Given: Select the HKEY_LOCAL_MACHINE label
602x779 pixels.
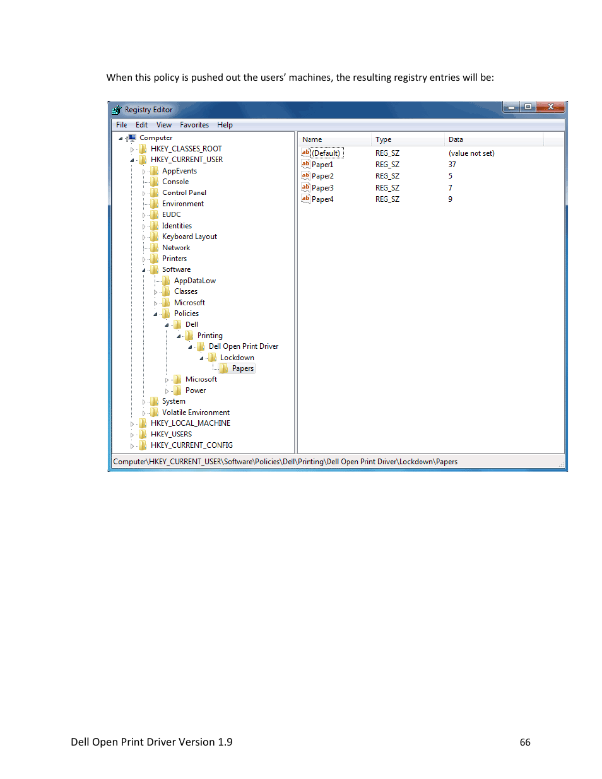Looking at the screenshot, I should pos(191,423).
